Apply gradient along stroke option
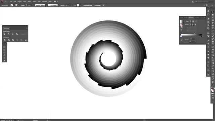This screenshot has height=121, width=215. (x=193, y=25)
